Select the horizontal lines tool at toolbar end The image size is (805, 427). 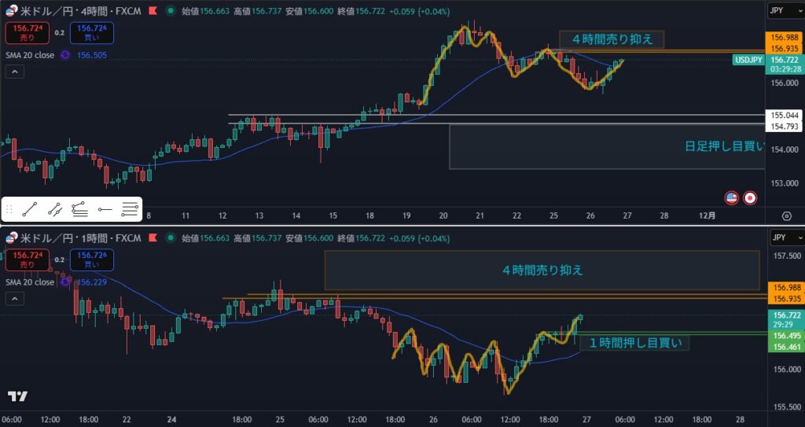130,209
